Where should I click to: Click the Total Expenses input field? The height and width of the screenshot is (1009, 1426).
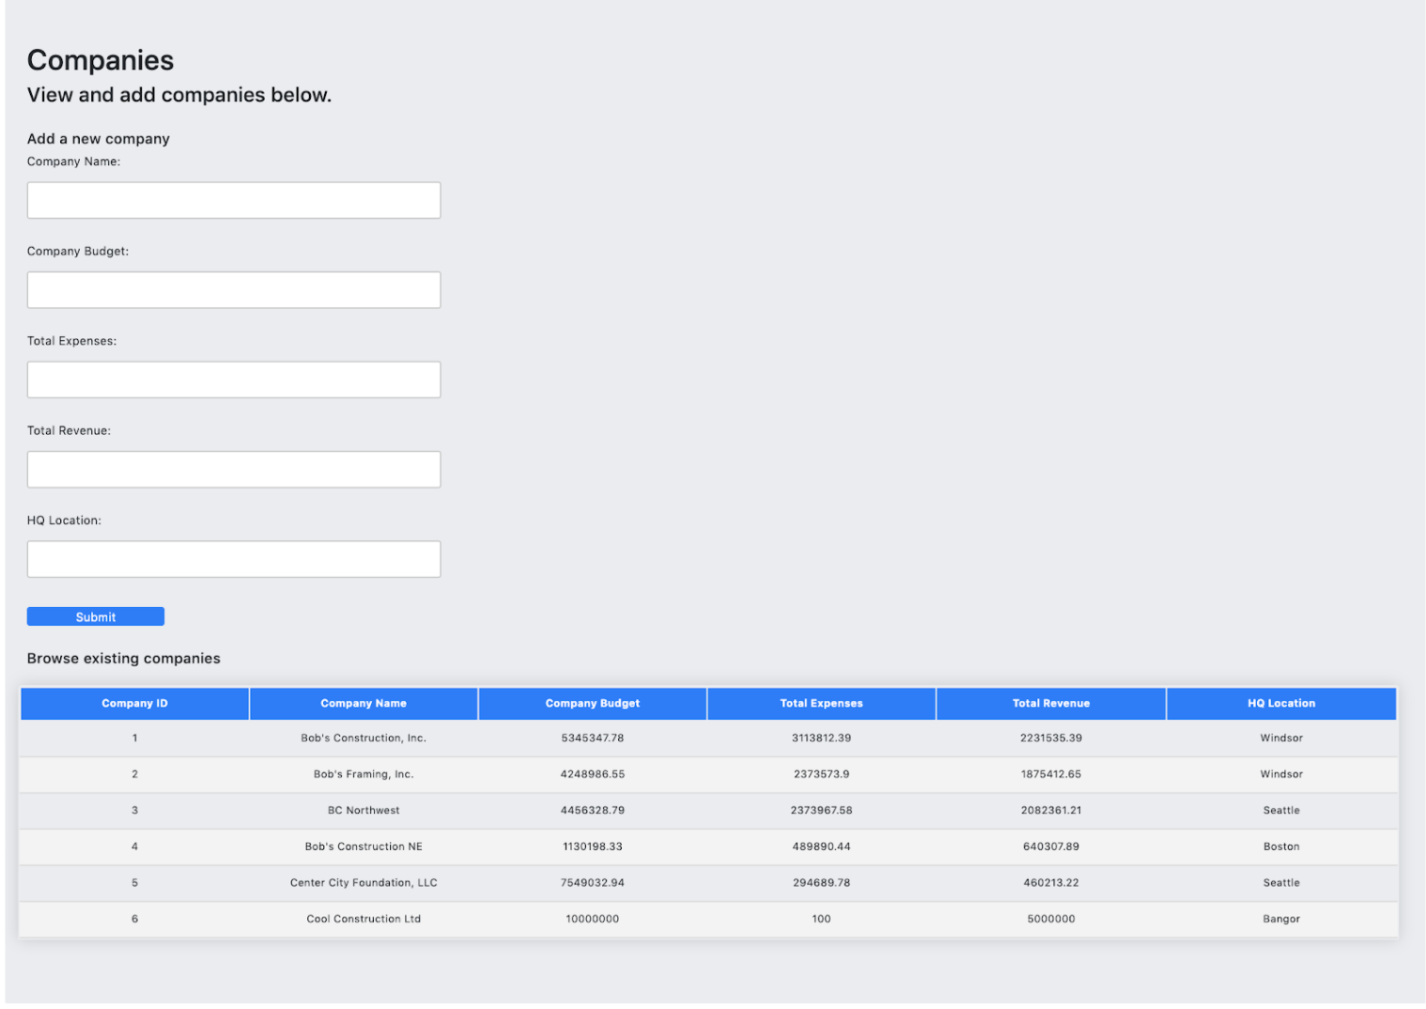233,379
